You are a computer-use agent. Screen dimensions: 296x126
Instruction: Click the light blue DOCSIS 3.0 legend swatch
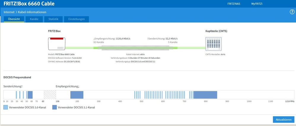click(6, 107)
